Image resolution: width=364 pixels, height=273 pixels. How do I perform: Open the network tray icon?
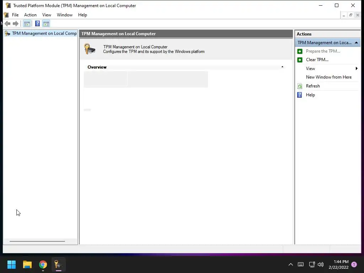pyautogui.click(x=312, y=264)
